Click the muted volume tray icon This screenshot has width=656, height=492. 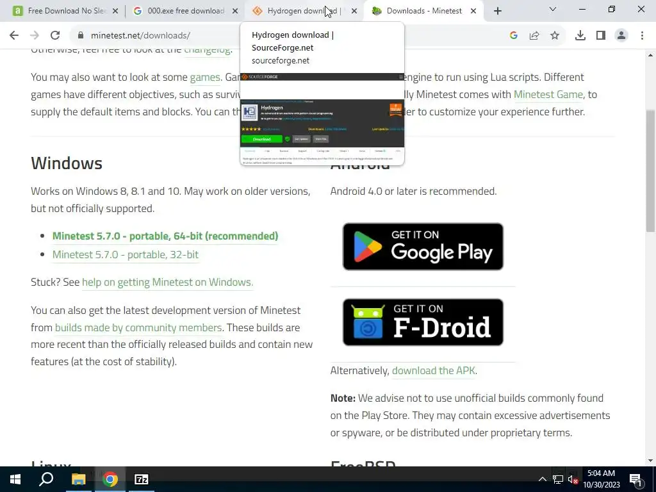click(573, 479)
